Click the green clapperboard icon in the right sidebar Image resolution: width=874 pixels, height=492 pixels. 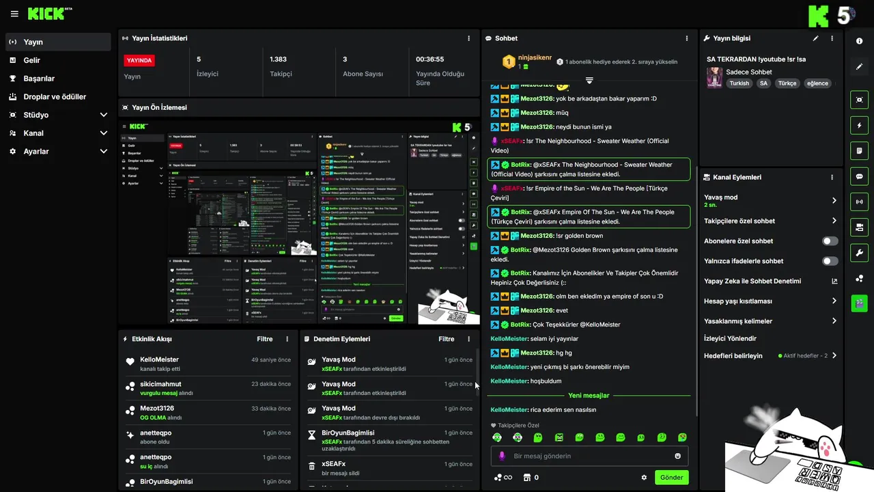[859, 303]
